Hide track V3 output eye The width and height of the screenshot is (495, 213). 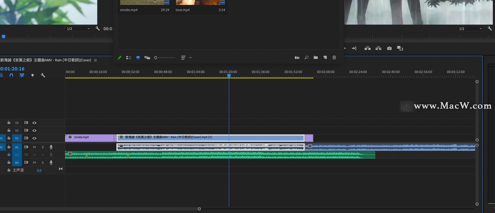tap(34, 123)
